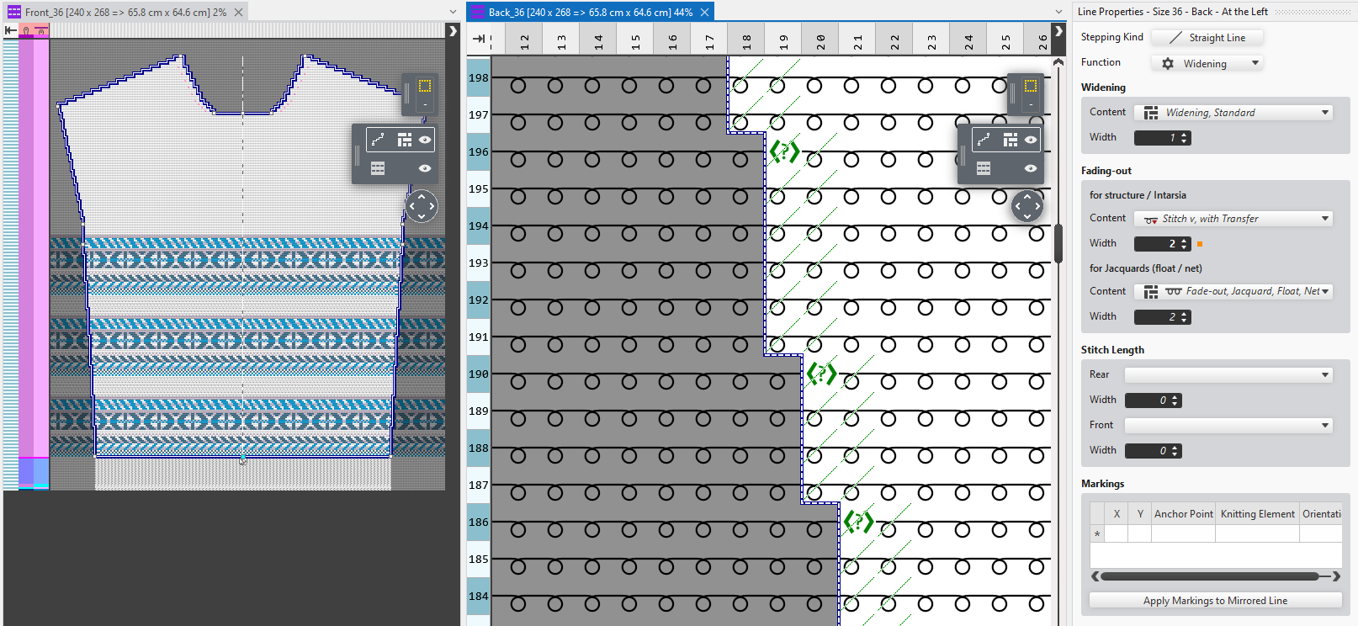Increase the Widening Width stepper value
This screenshot has height=626, width=1358.
coord(1185,135)
